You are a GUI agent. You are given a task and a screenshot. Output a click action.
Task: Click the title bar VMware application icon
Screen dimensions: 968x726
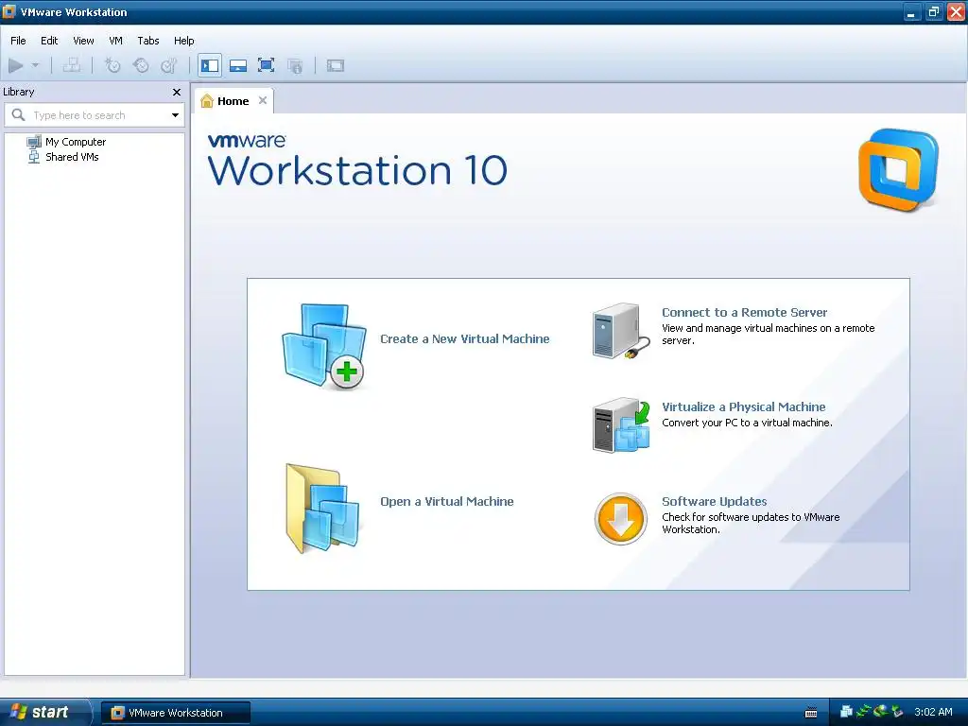(9, 11)
